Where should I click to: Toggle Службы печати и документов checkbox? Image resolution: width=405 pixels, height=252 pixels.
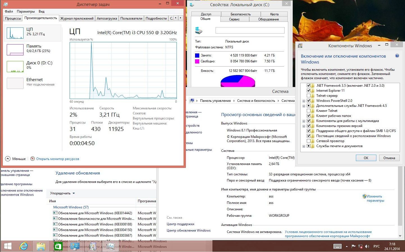pos(308,146)
